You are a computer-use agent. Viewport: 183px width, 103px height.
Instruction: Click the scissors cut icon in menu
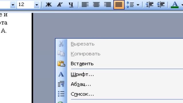(61, 44)
